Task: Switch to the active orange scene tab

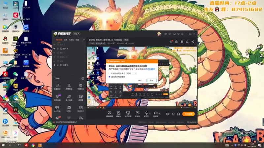Action: point(59,40)
